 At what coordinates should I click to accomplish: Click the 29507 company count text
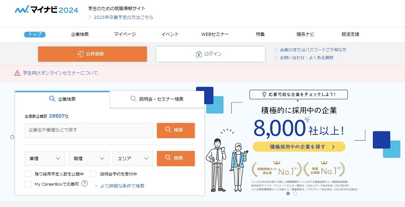tap(56, 116)
